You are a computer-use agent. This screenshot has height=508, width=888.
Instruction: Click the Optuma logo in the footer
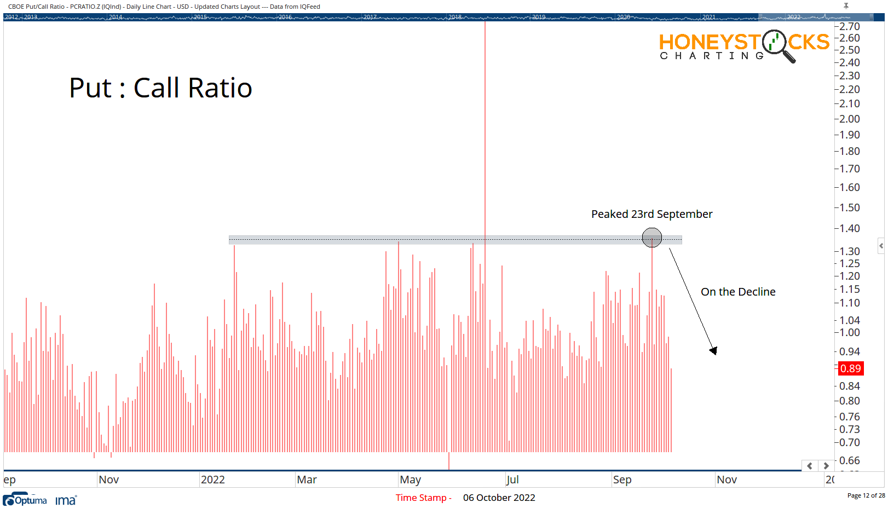pyautogui.click(x=25, y=500)
